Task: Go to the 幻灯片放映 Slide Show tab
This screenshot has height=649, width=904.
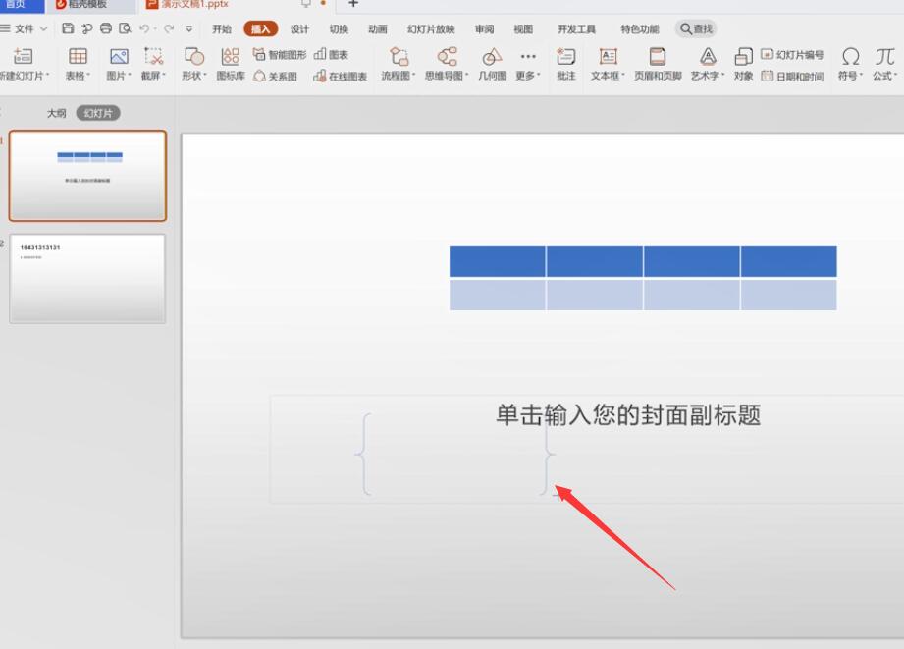Action: (x=431, y=28)
